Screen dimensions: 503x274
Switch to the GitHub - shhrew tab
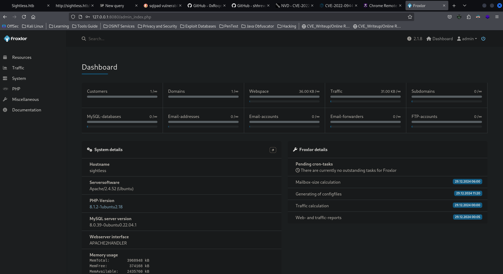[251, 6]
